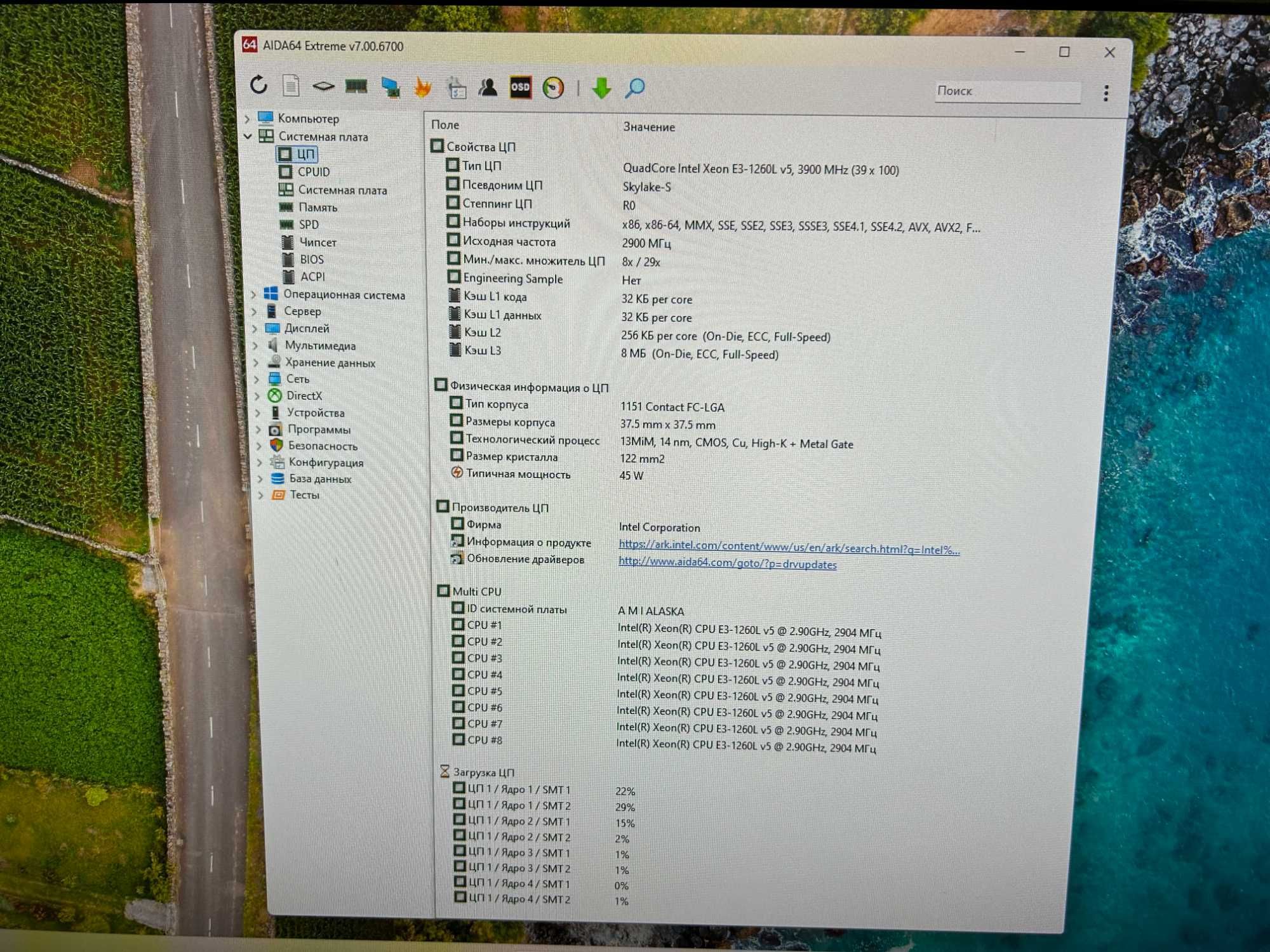Open the Report Wizard toolbar icon
1270x952 pixels.
pyautogui.click(x=456, y=88)
